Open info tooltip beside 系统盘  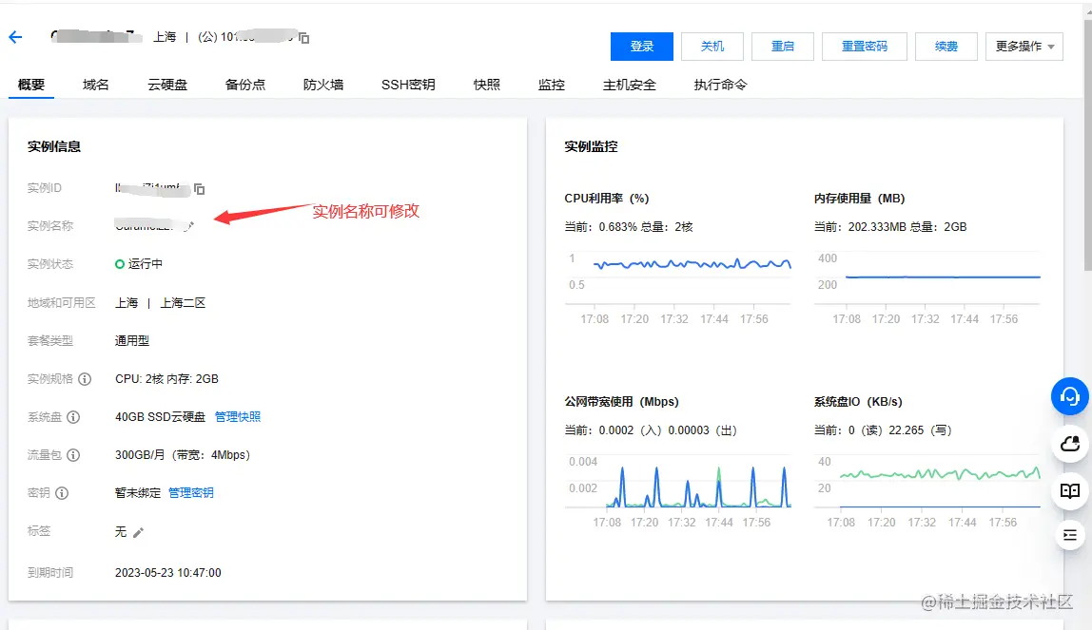coord(73,417)
